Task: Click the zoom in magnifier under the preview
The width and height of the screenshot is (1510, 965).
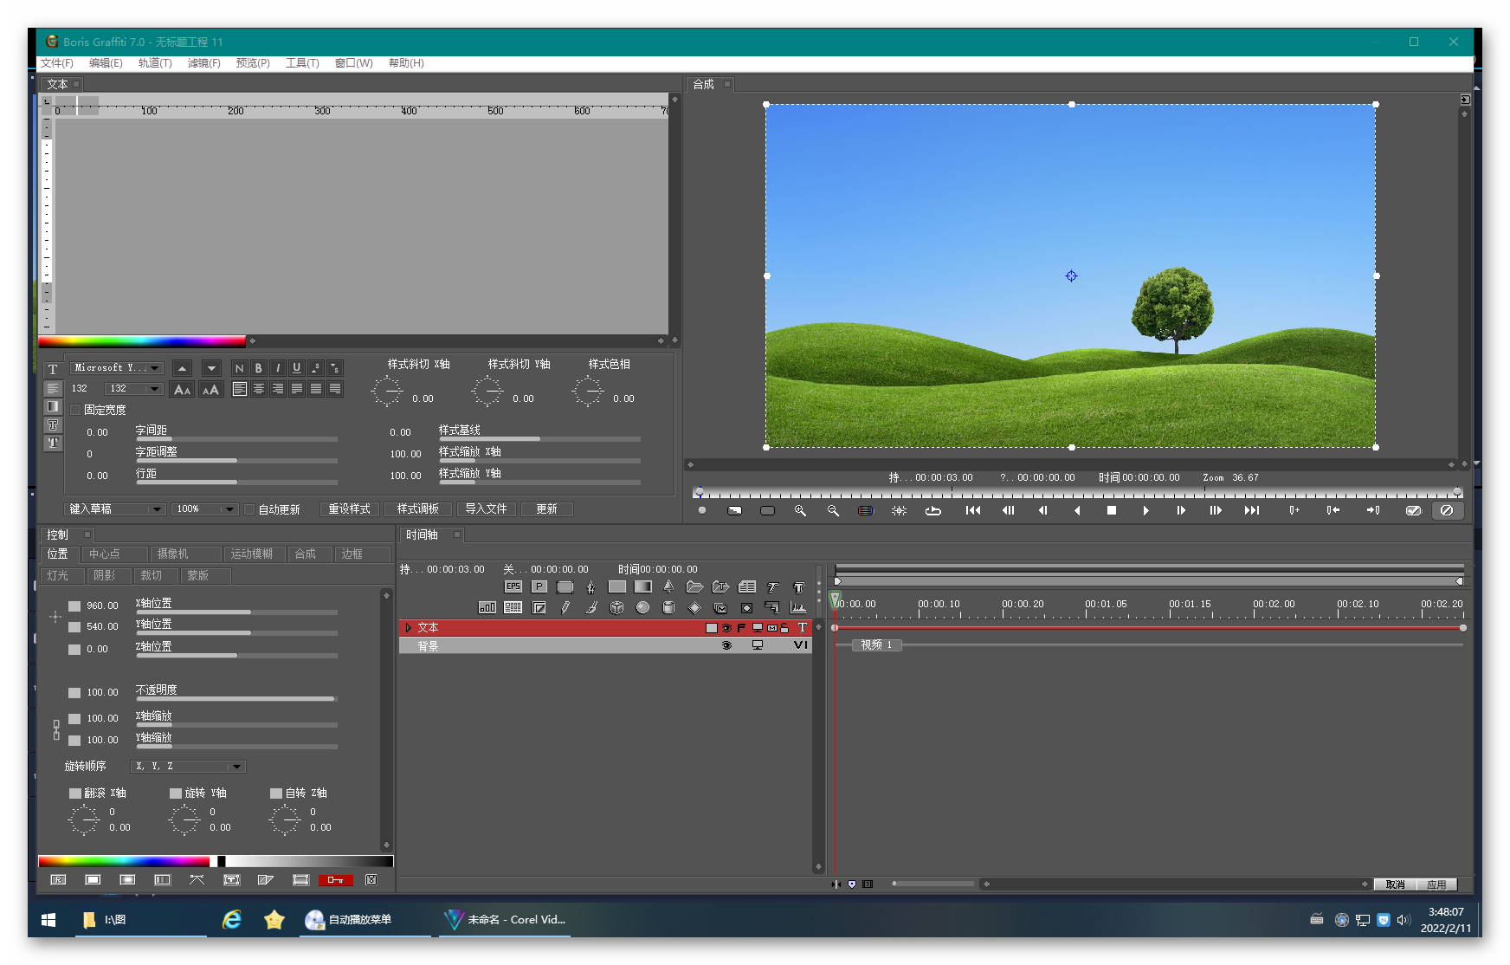Action: click(800, 511)
